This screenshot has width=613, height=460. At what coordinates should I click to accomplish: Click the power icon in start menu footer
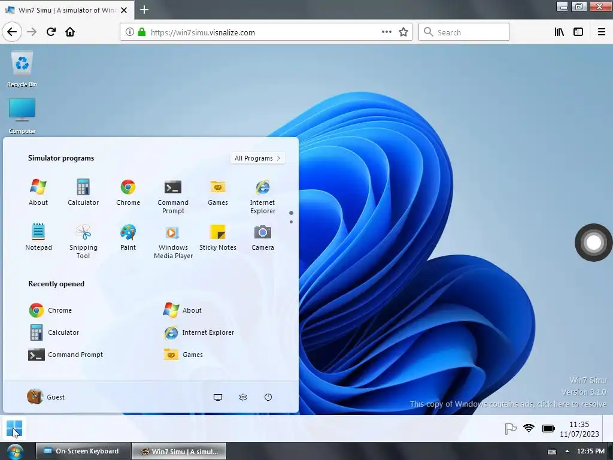click(268, 398)
